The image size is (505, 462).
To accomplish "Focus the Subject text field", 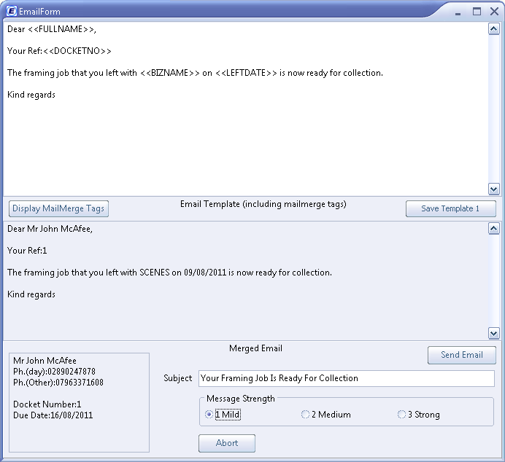I will pyautogui.click(x=346, y=378).
